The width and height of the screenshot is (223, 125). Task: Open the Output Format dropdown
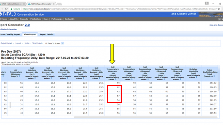[x=7, y=43]
